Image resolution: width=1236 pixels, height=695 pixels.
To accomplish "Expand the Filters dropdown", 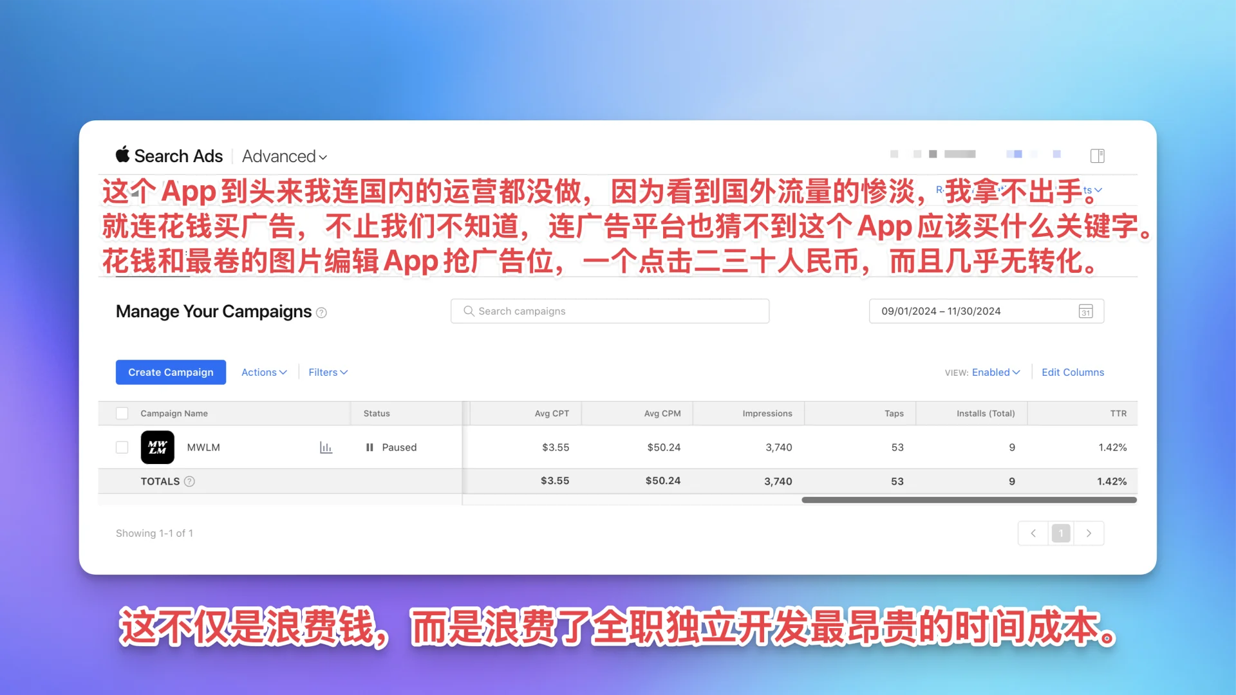I will pos(327,372).
